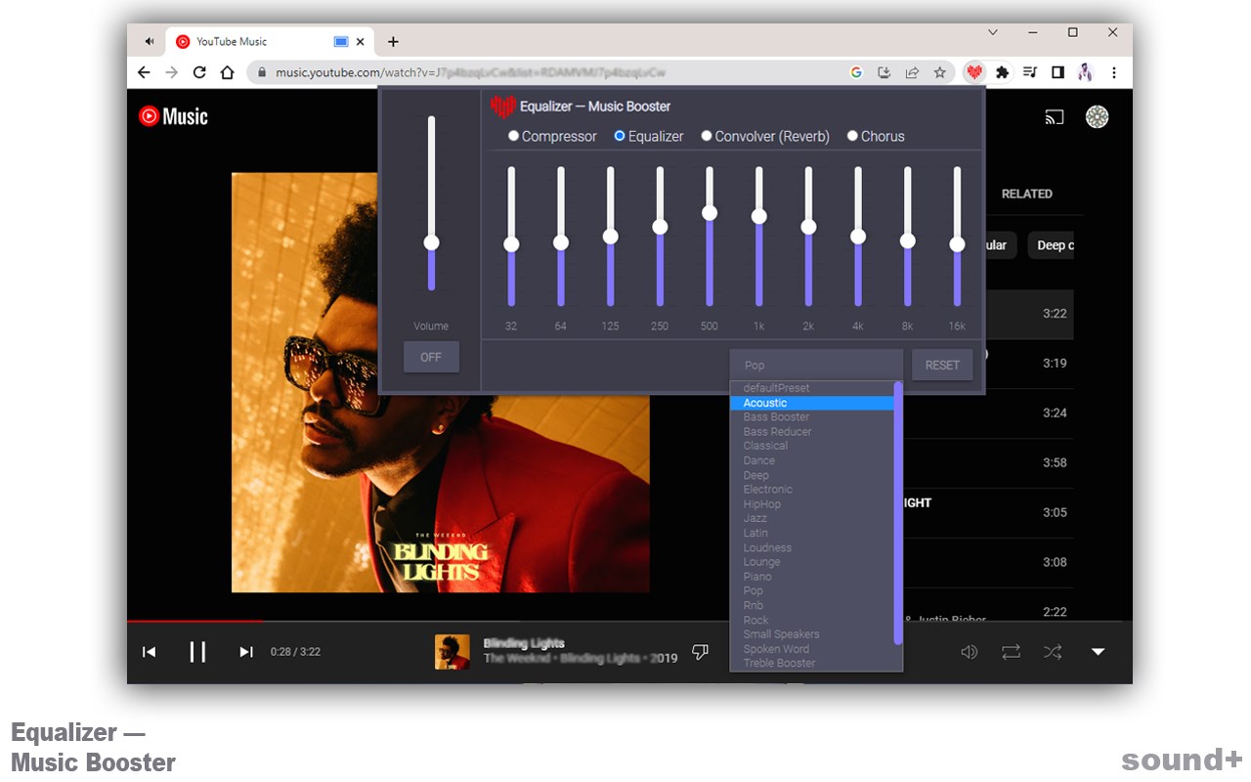Click the small song thumbnail in player bar

[452, 652]
